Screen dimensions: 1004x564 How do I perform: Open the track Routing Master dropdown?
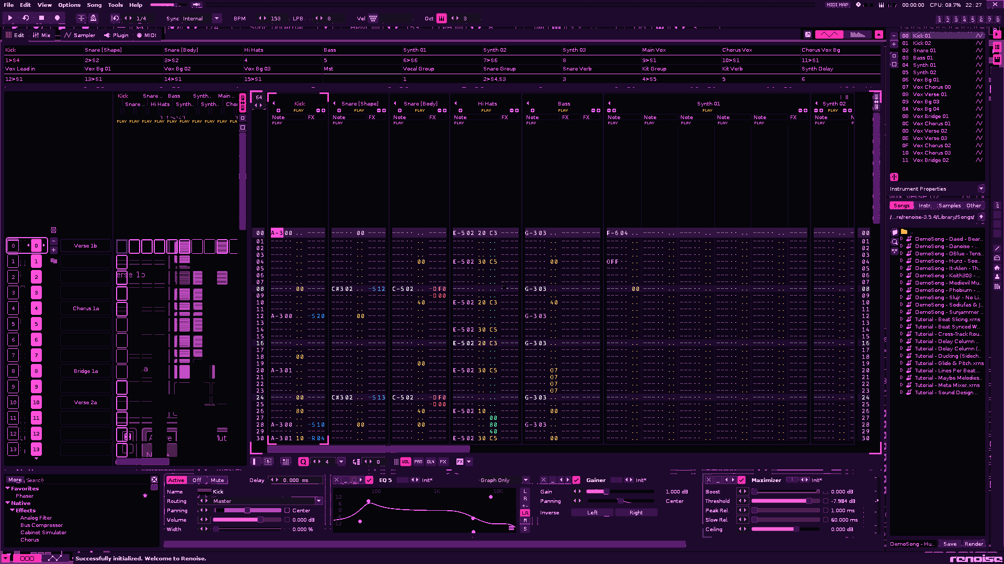click(x=318, y=501)
